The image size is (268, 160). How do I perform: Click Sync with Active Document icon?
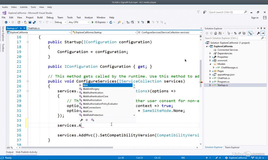coord(235,33)
